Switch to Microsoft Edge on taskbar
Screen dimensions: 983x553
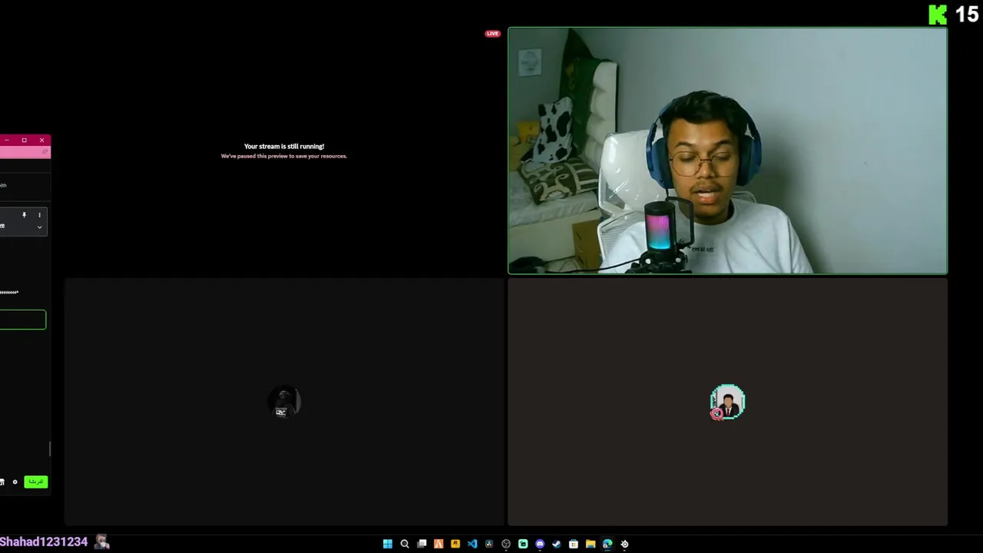607,544
